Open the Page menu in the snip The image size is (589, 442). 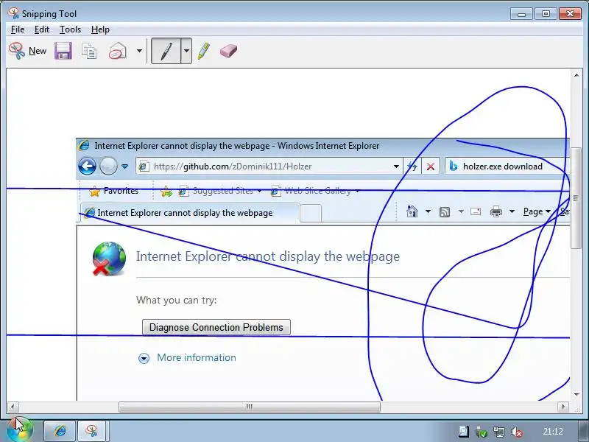tap(537, 211)
